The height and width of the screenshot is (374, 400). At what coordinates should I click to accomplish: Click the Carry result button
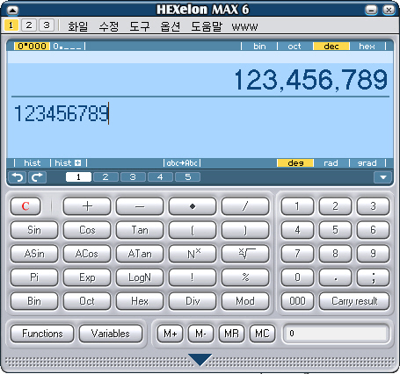click(x=354, y=301)
